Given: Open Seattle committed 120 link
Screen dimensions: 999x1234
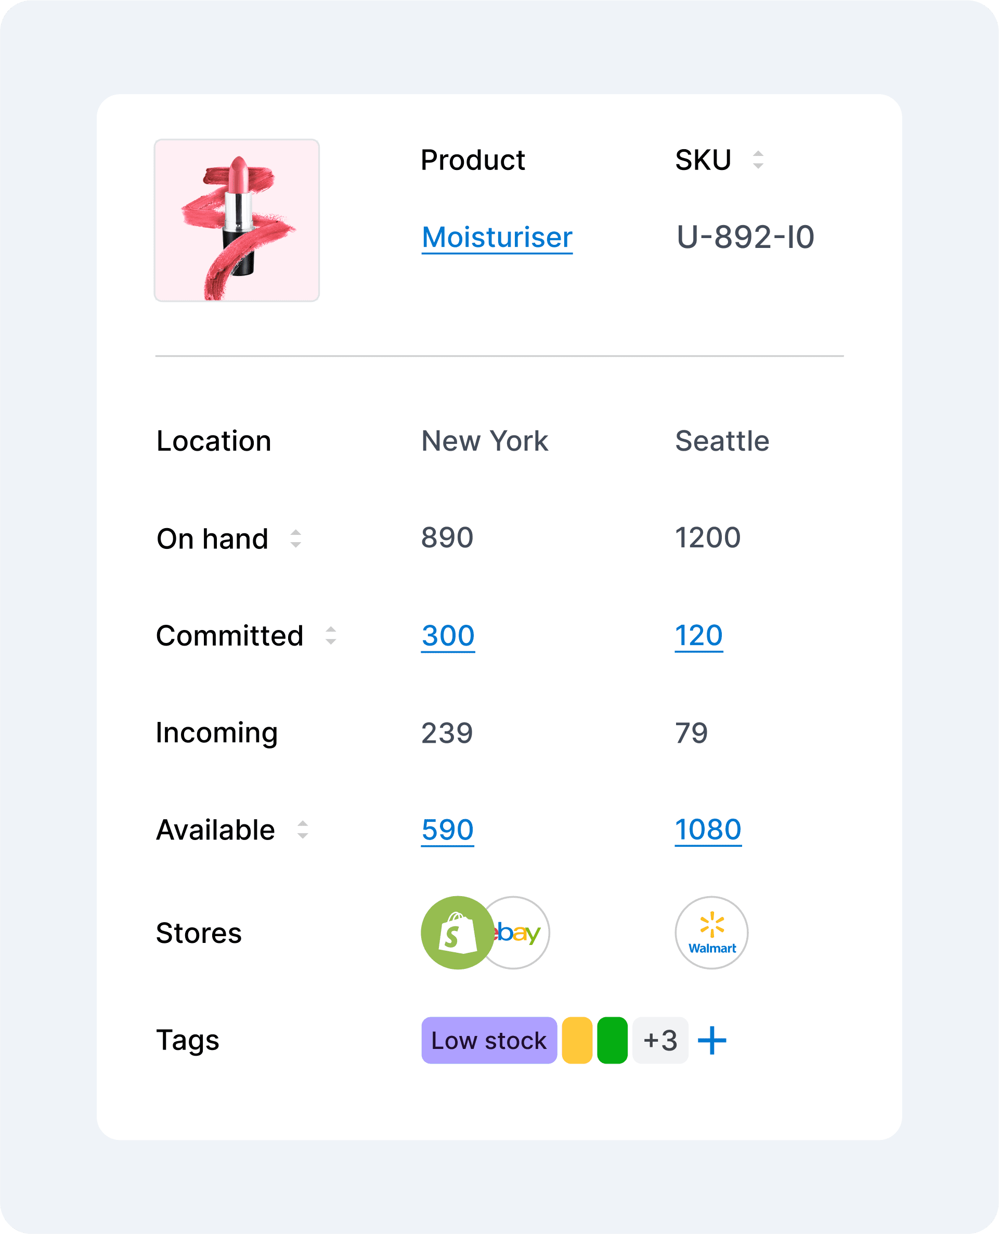Looking at the screenshot, I should pyautogui.click(x=698, y=636).
